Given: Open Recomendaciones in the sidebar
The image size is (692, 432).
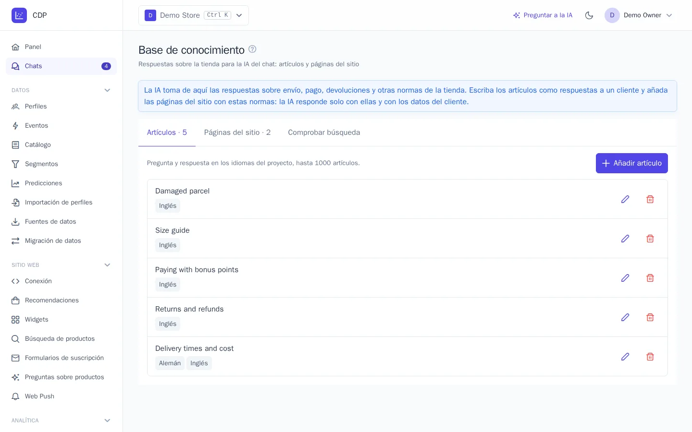Looking at the screenshot, I should coord(61,300).
